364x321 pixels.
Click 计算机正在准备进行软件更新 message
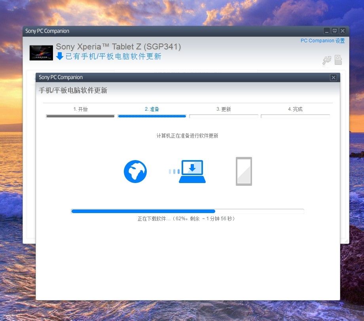(x=187, y=136)
